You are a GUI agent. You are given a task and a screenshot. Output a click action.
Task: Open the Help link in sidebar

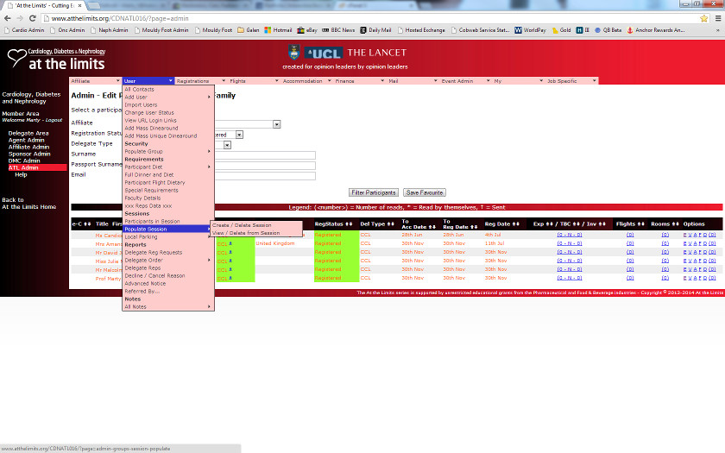pos(21,174)
